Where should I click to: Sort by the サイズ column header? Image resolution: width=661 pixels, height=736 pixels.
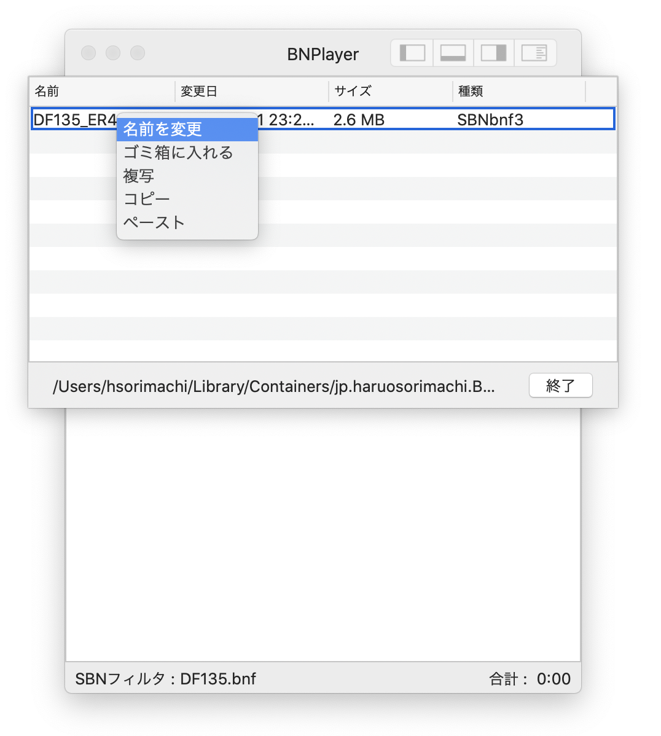coord(391,91)
